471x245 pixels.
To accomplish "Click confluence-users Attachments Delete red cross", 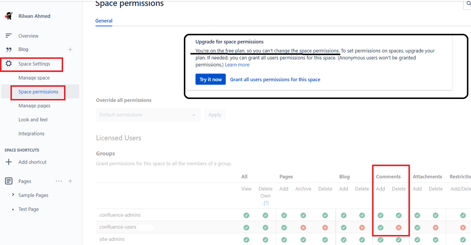I will point(436,228).
